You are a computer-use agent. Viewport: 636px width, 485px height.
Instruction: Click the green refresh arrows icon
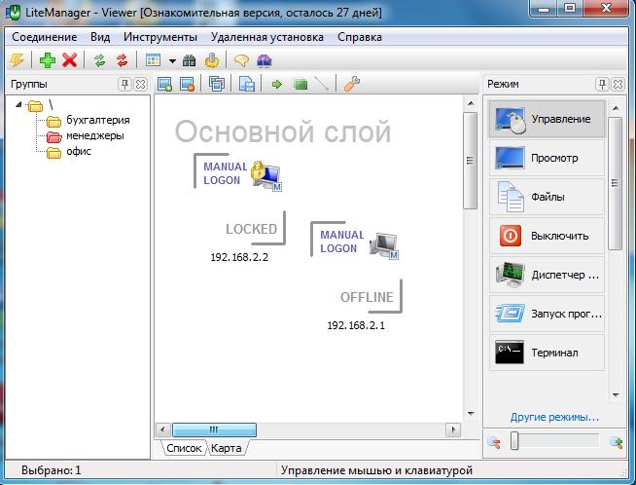(x=100, y=60)
